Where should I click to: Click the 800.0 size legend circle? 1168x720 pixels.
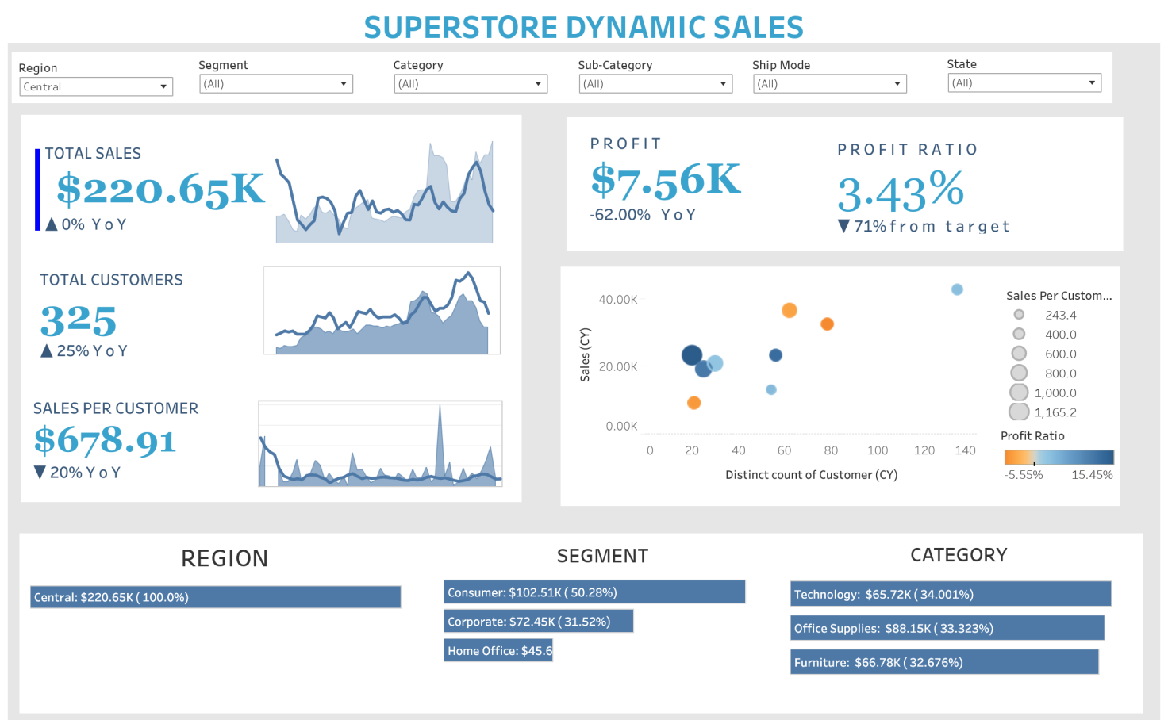(1019, 373)
